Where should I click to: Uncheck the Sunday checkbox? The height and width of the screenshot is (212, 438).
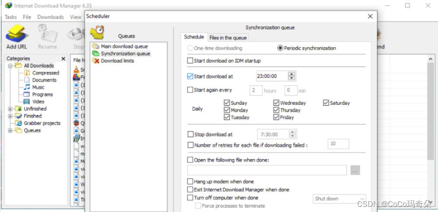(x=227, y=103)
